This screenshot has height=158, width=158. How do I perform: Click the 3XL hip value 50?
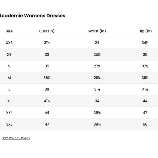pos(145,124)
